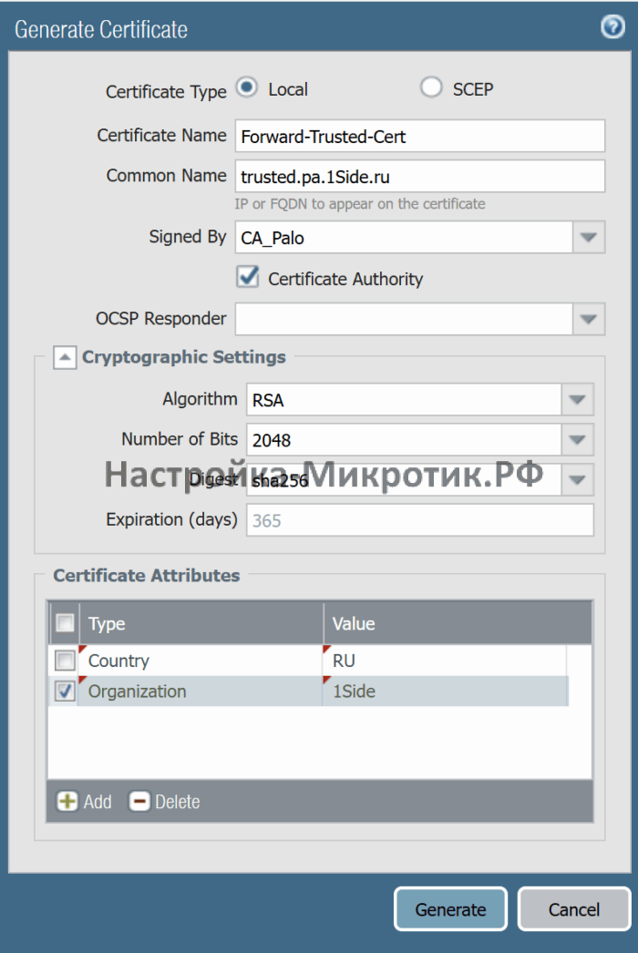Click the Signed By field showing CA_Palo
Viewport: 638px width, 953px height.
point(404,237)
